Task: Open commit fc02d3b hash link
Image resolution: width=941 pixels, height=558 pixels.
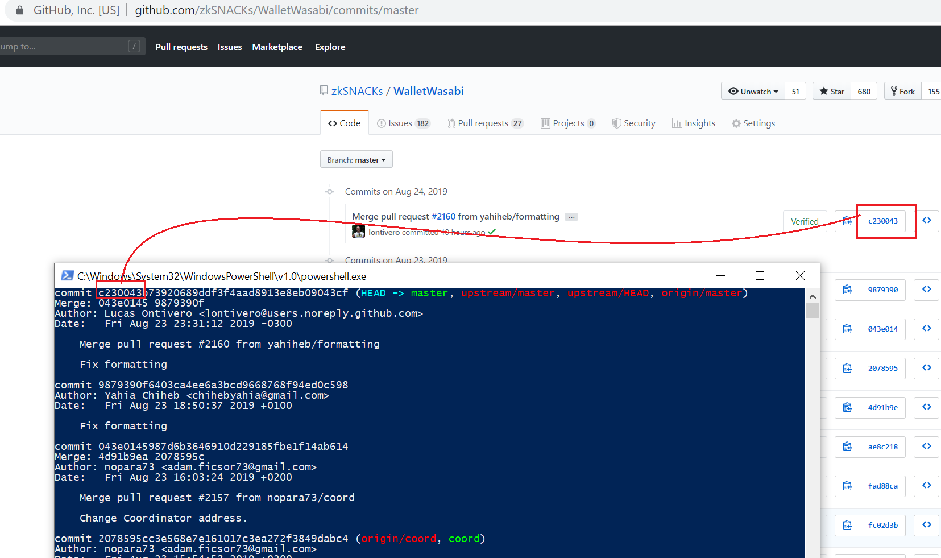Action: [x=883, y=525]
